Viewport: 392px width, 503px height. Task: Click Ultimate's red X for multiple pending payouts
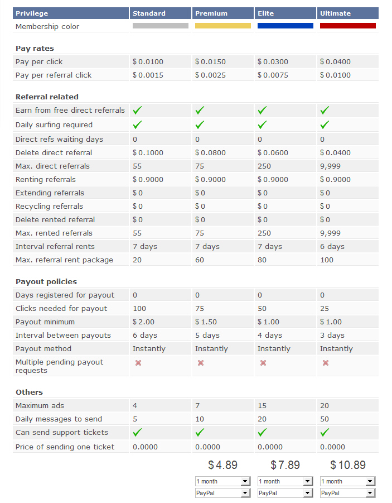point(326,363)
